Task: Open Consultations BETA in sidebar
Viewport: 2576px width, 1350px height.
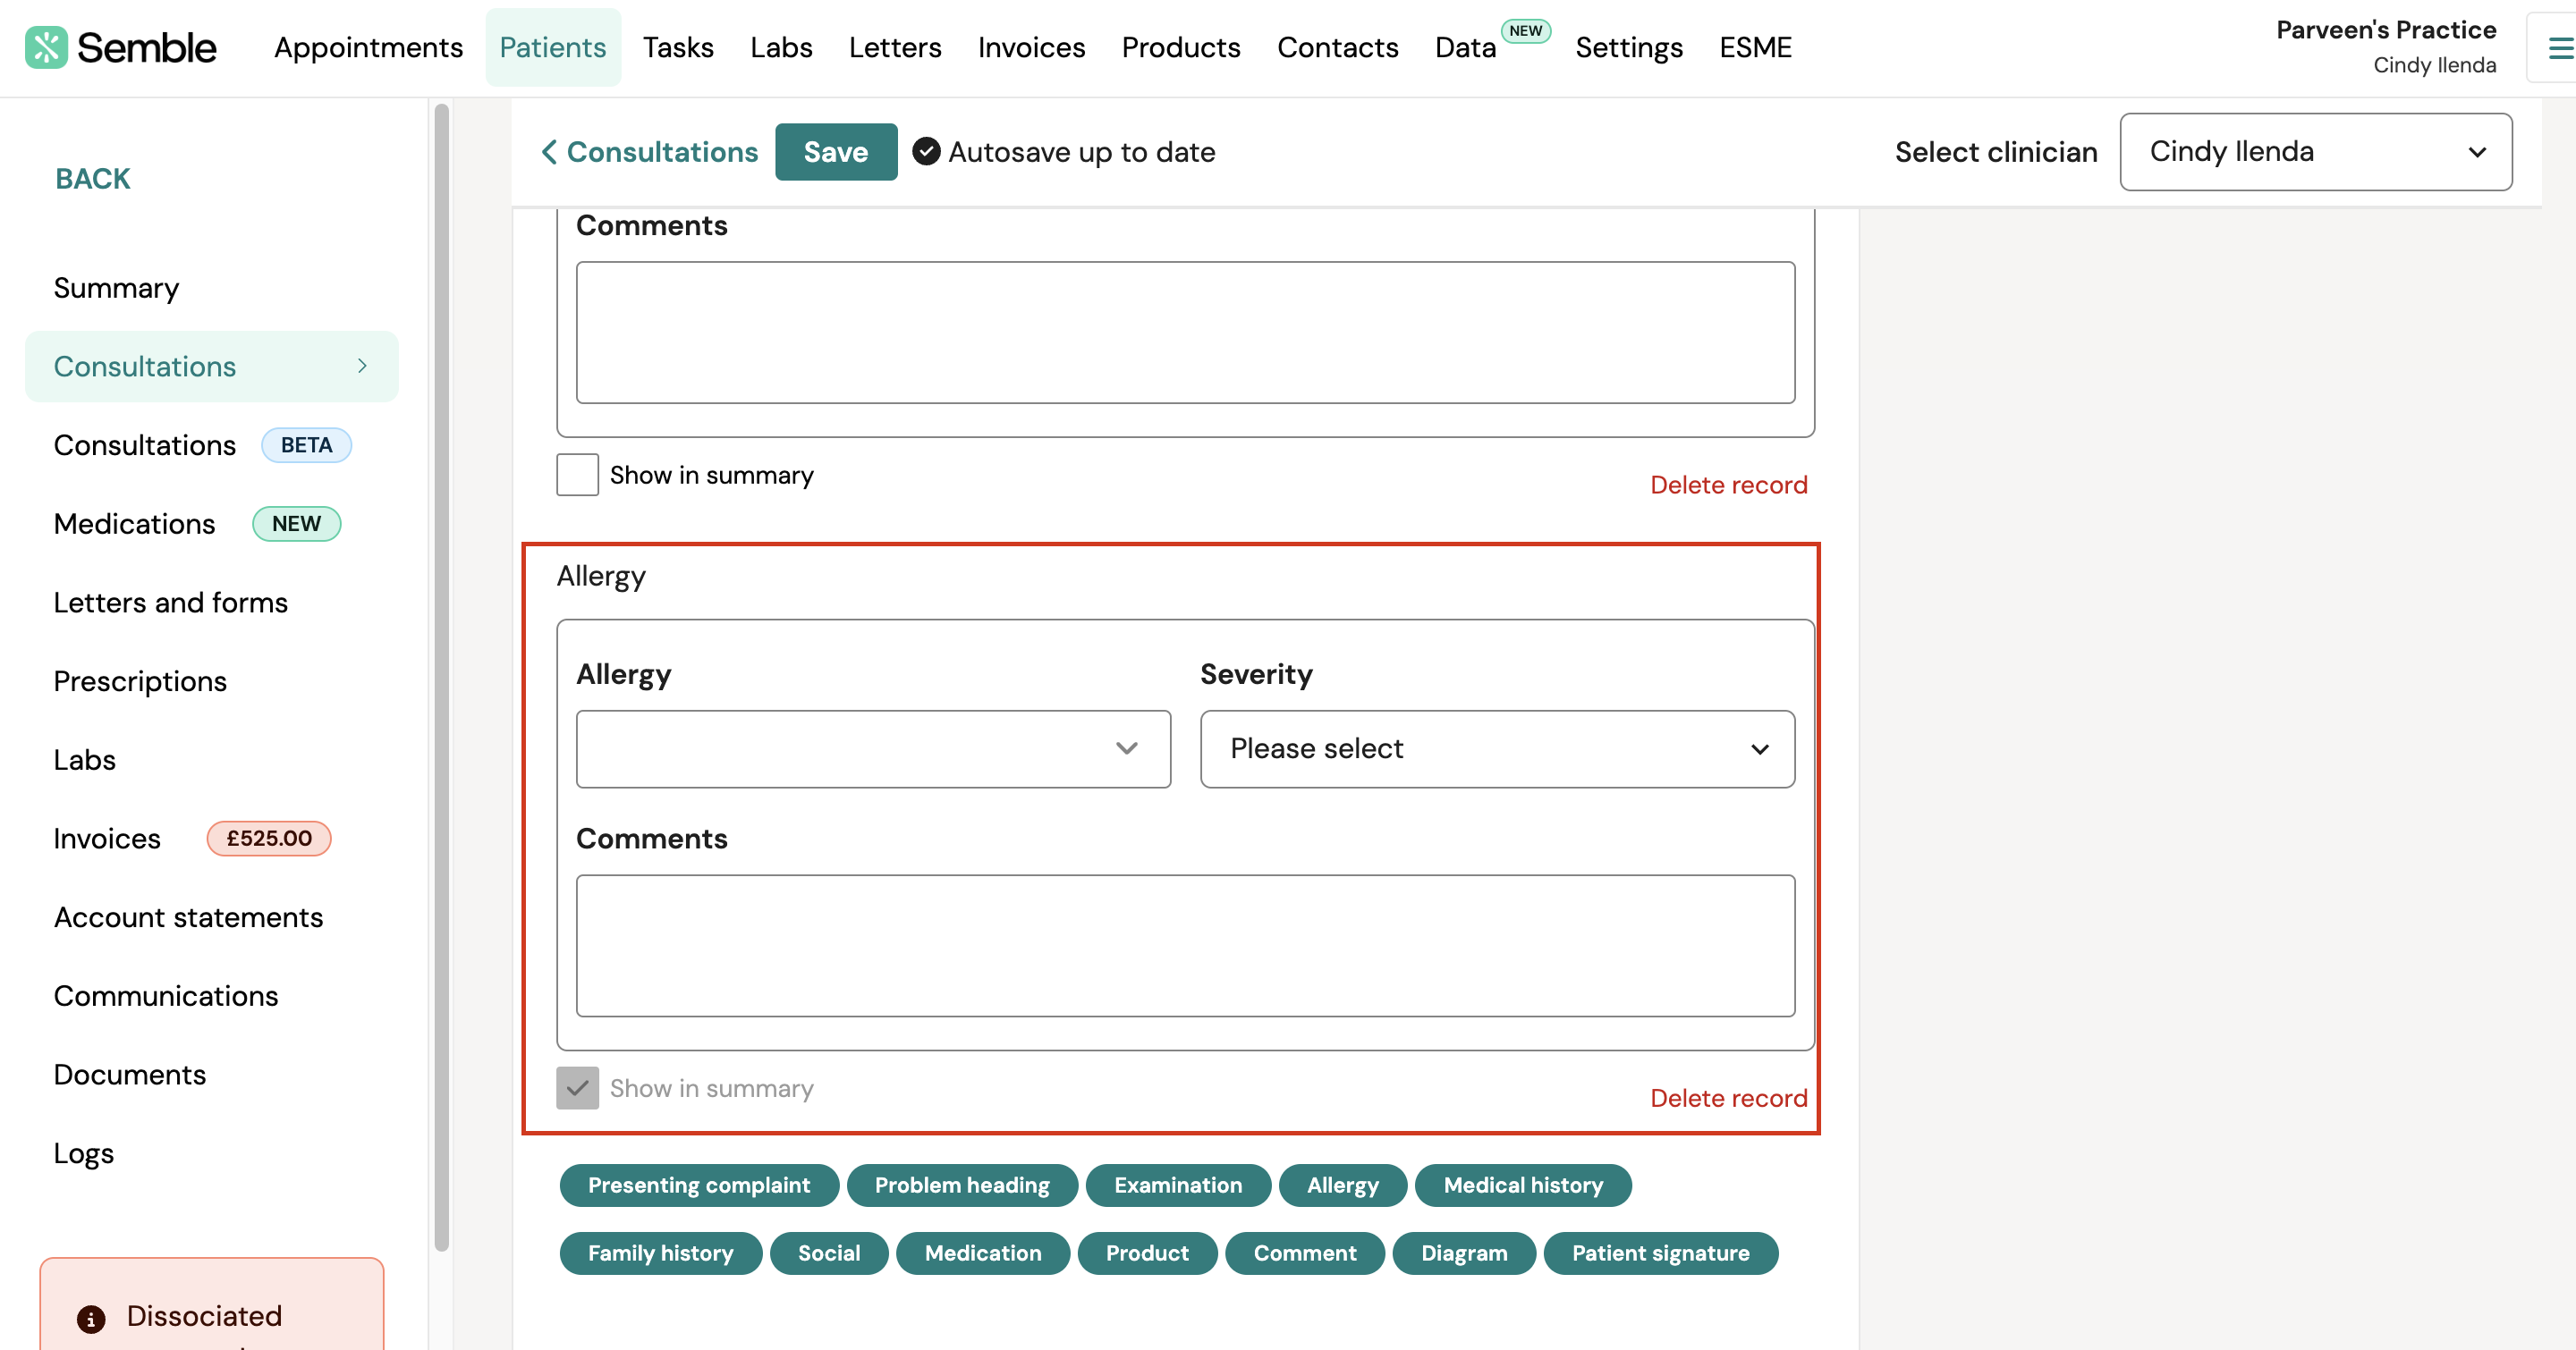Action: click(202, 445)
